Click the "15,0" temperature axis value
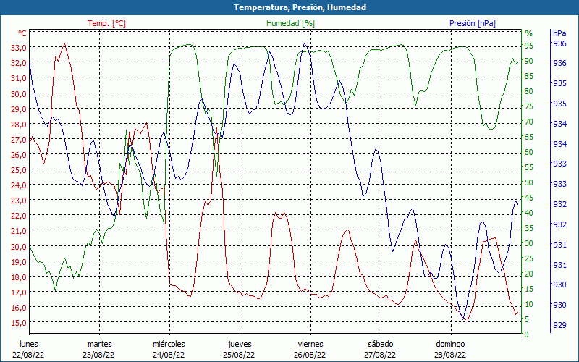 [x=19, y=323]
